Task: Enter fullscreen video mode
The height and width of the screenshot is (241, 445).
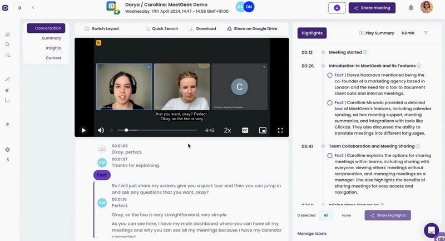Action: click(280, 130)
